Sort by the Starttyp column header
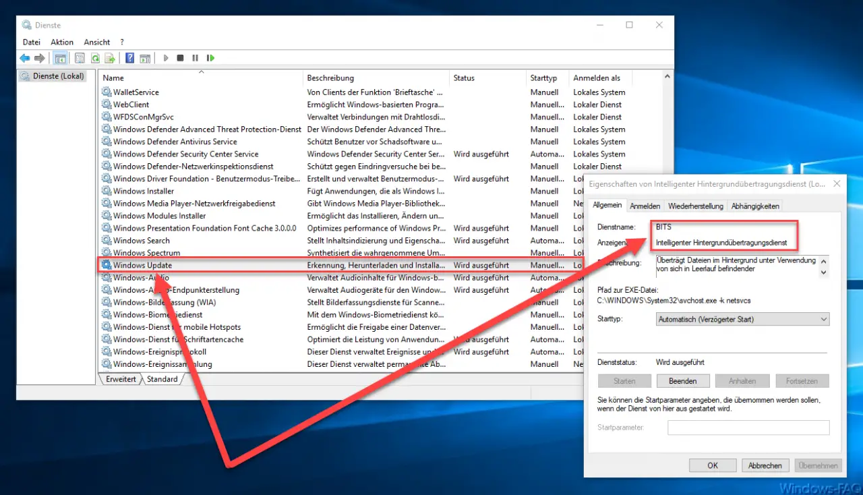 click(x=548, y=78)
